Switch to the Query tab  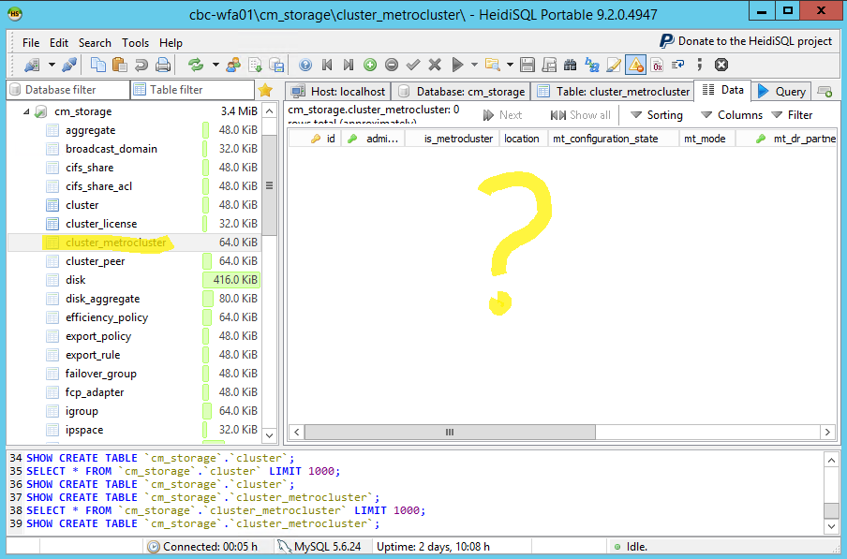[780, 91]
